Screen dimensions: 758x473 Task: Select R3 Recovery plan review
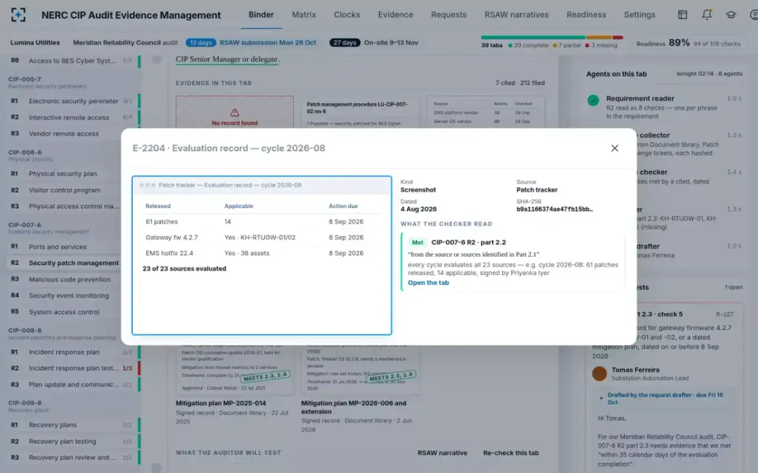(72, 457)
